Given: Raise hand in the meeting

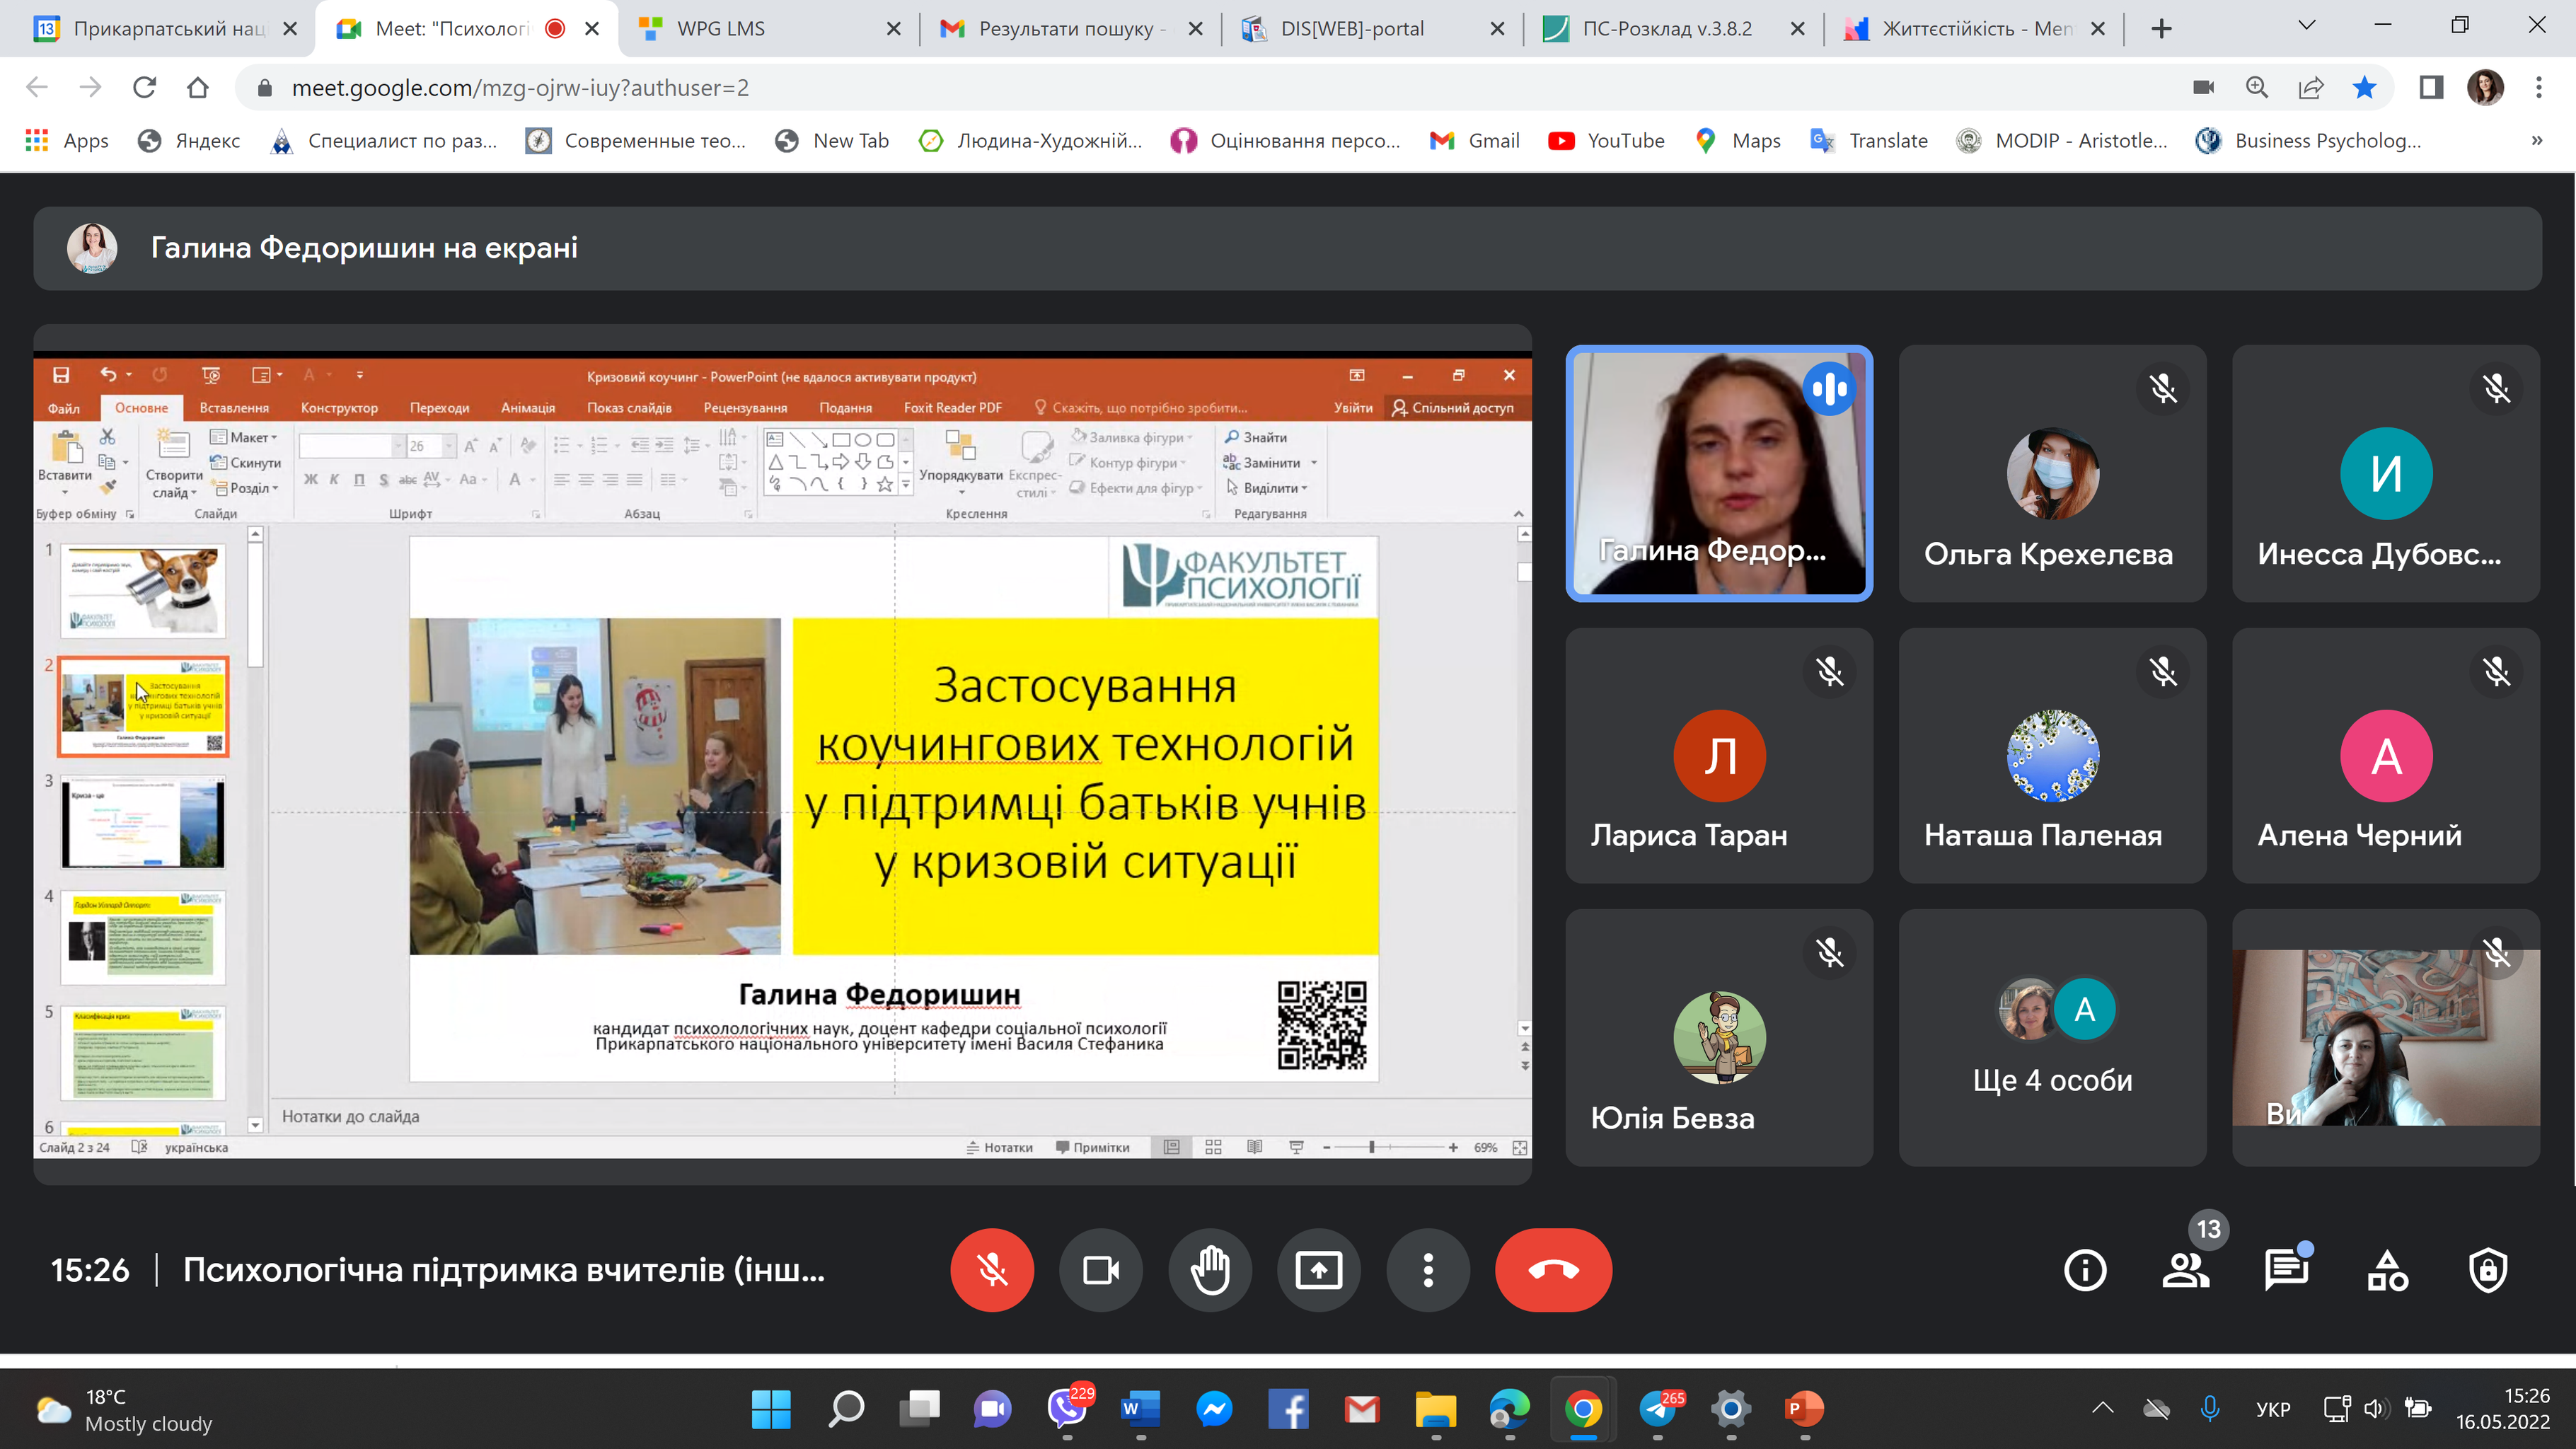Looking at the screenshot, I should coord(1210,1270).
